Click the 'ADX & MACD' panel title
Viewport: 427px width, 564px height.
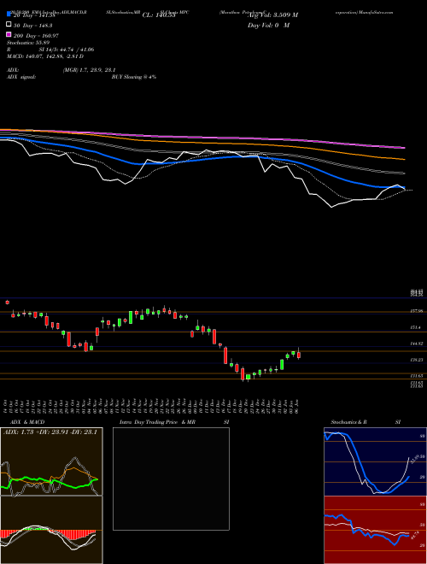tap(27, 422)
